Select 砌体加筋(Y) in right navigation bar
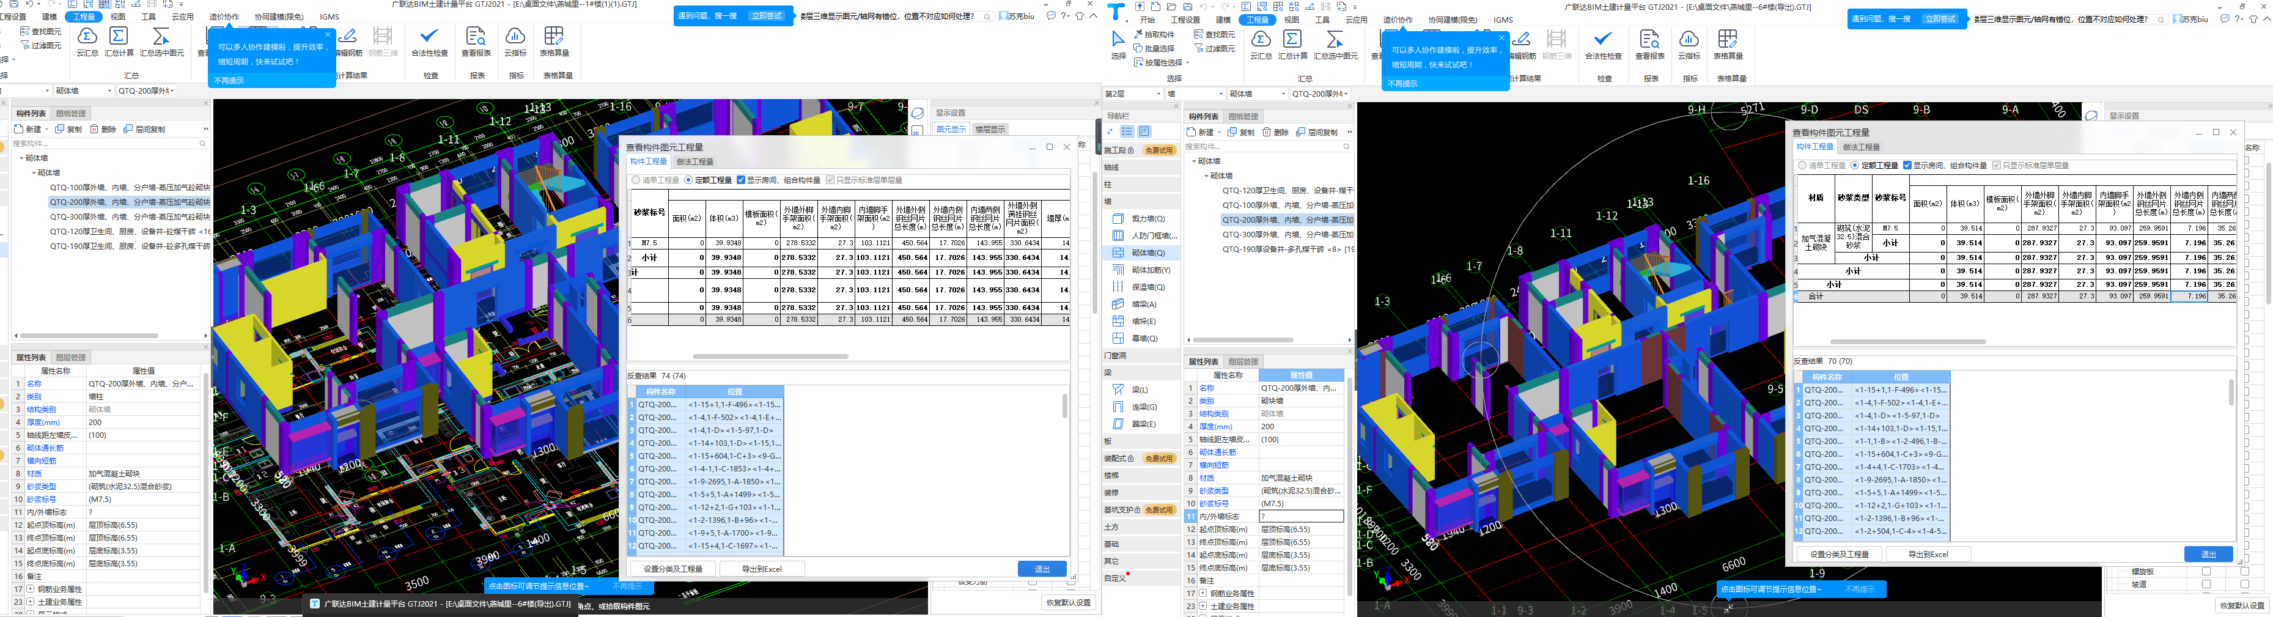 coord(1142,270)
